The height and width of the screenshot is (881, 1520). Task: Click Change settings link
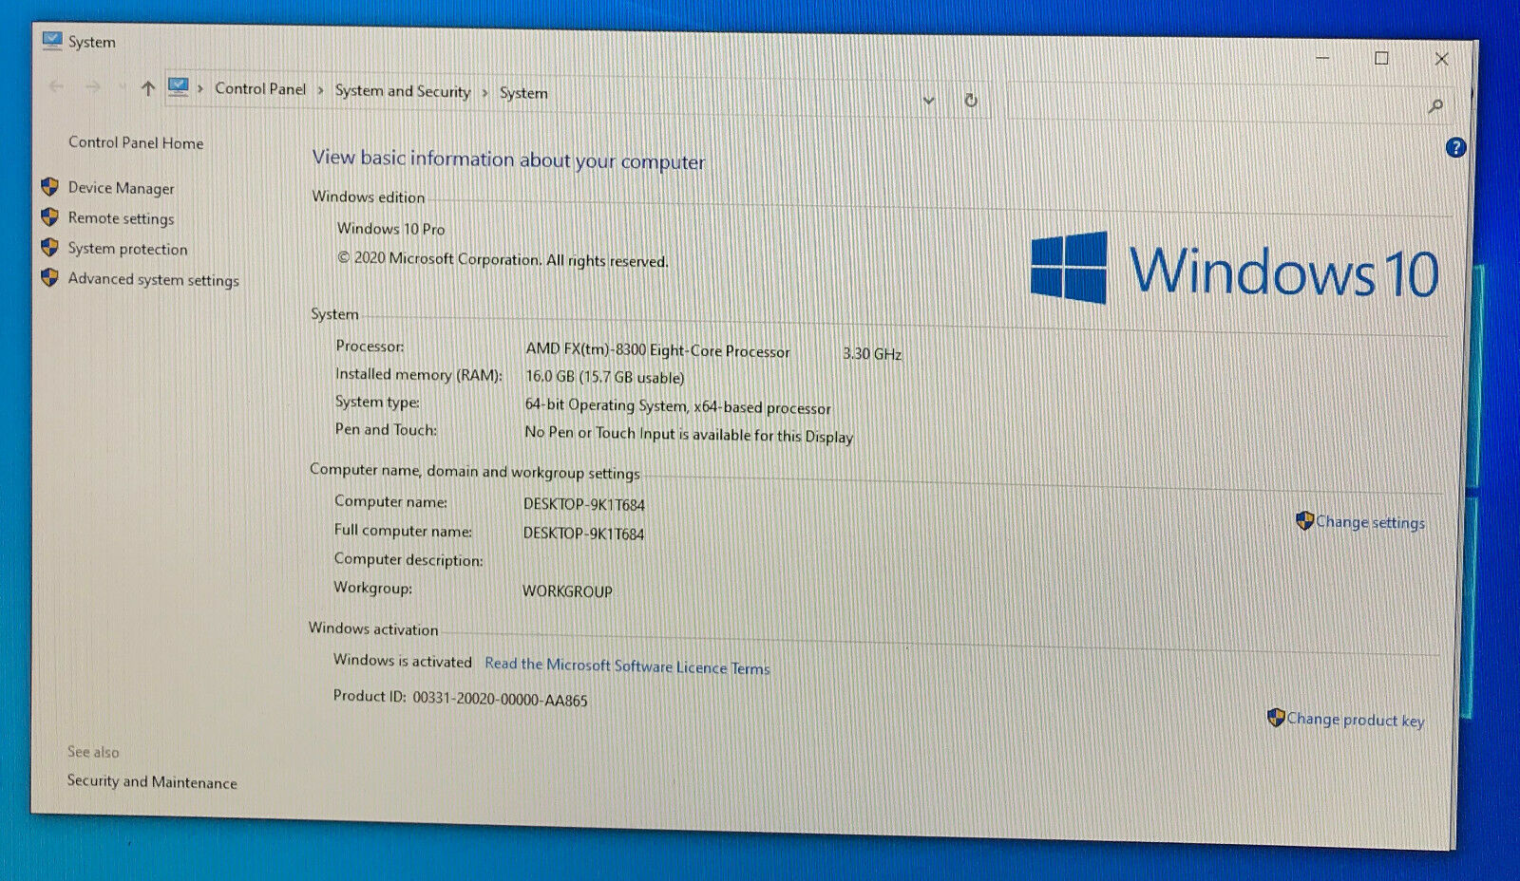coord(1370,522)
